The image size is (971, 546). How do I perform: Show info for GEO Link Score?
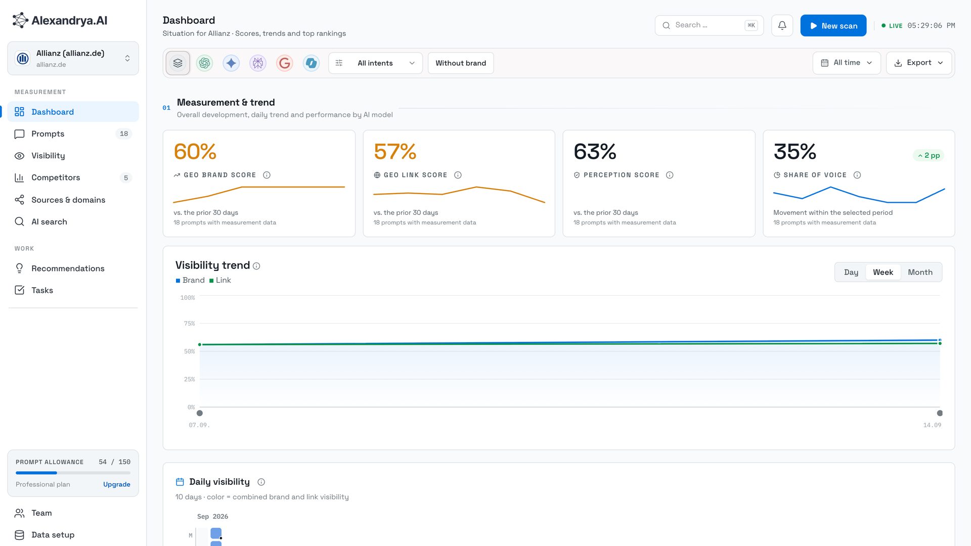tap(458, 175)
